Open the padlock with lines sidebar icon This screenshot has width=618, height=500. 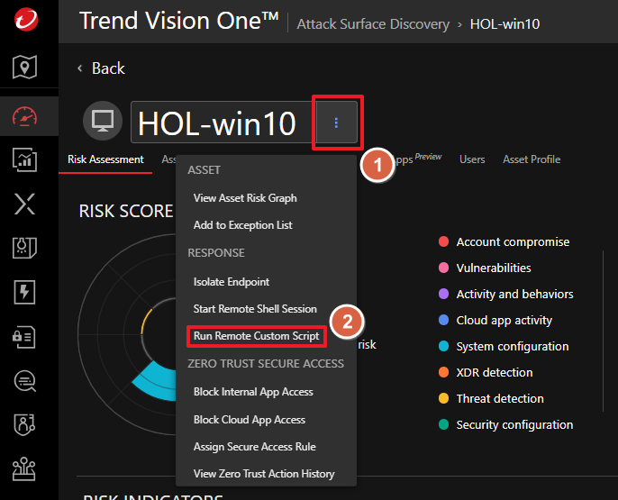coord(25,335)
